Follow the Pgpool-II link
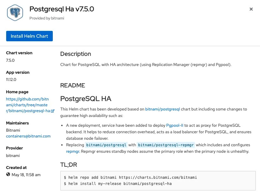The height and width of the screenshot is (195, 260). (x=175, y=125)
